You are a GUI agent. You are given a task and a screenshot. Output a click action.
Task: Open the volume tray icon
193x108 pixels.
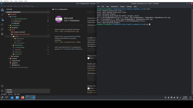tap(174, 97)
